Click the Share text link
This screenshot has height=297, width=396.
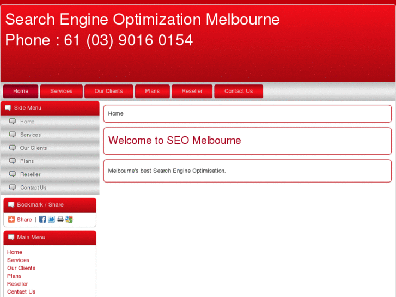pyautogui.click(x=25, y=220)
